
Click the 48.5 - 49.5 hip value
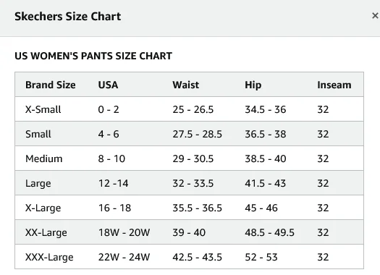[269, 232]
